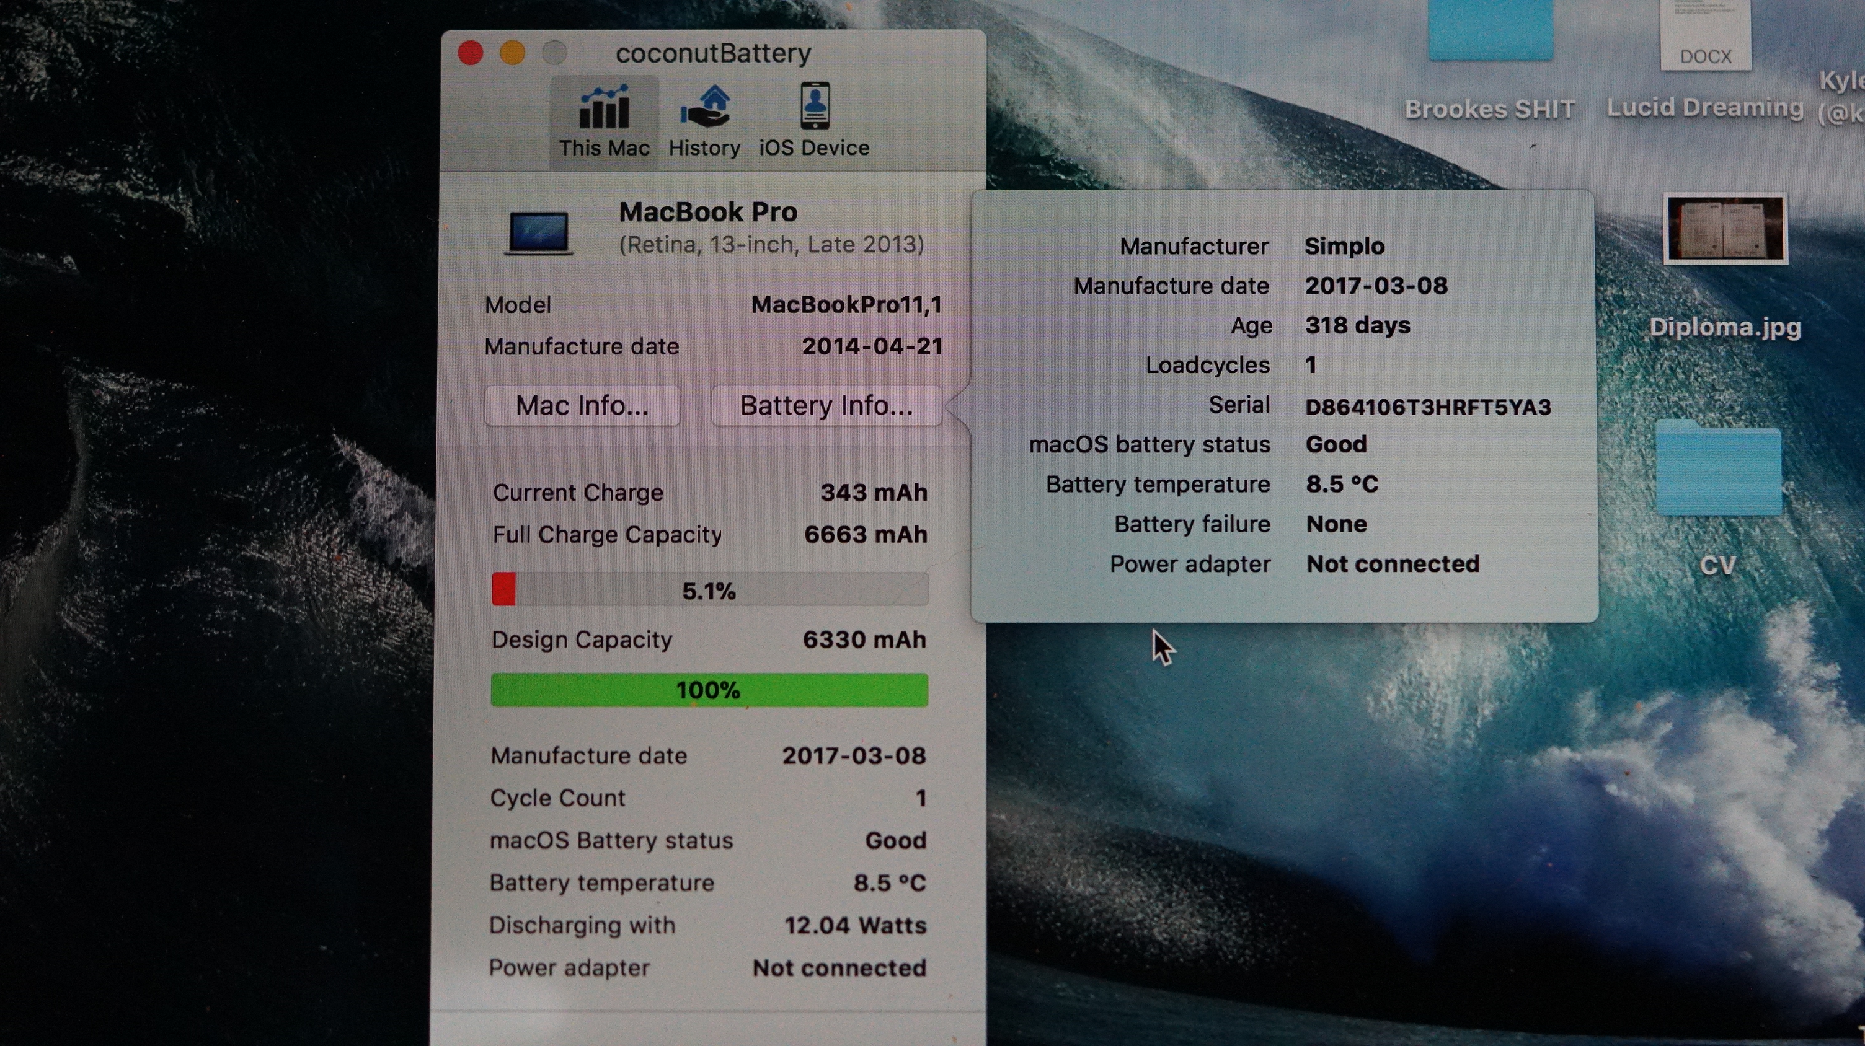Click the Discharging with 12.04 Watts value
The image size is (1865, 1046).
coord(856,925)
